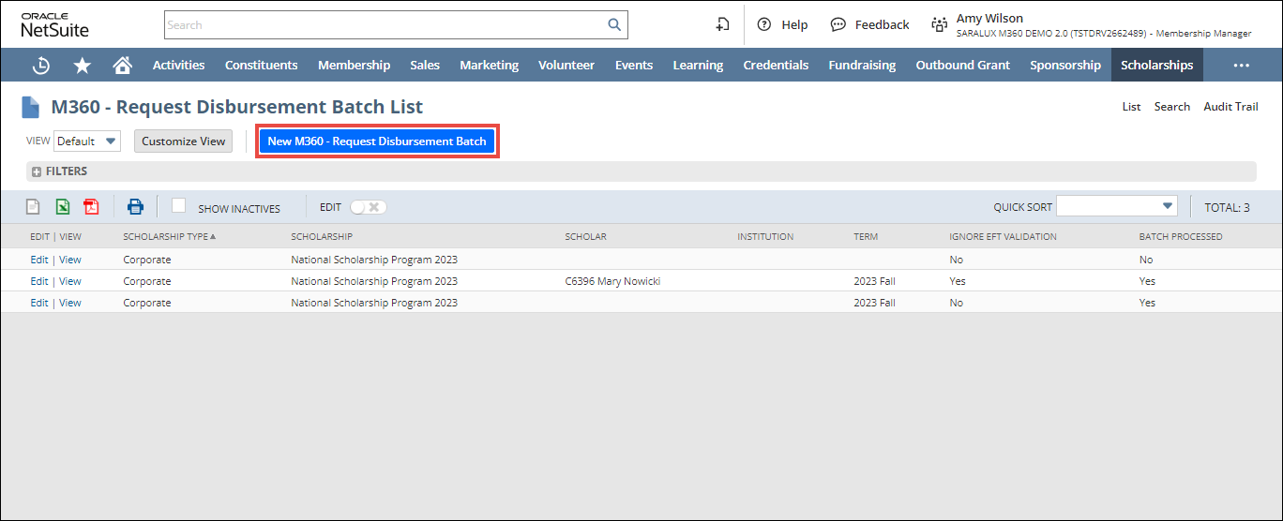Viewport: 1283px width, 521px height.
Task: Open the Quick Sort dropdown
Action: pos(1116,207)
